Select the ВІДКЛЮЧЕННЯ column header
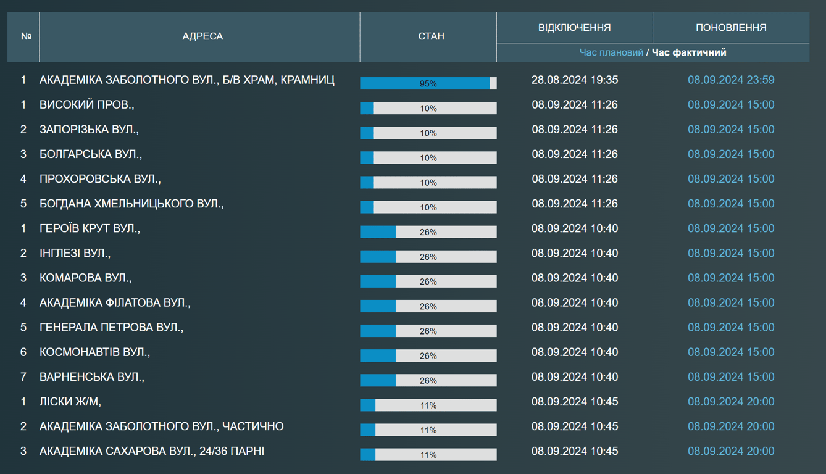This screenshot has width=826, height=474. pyautogui.click(x=574, y=28)
